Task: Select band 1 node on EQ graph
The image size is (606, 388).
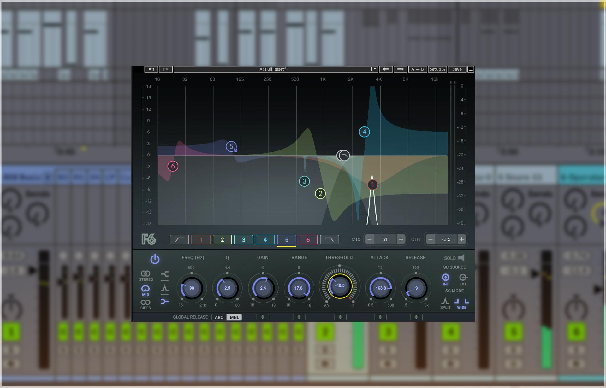Action: [372, 185]
